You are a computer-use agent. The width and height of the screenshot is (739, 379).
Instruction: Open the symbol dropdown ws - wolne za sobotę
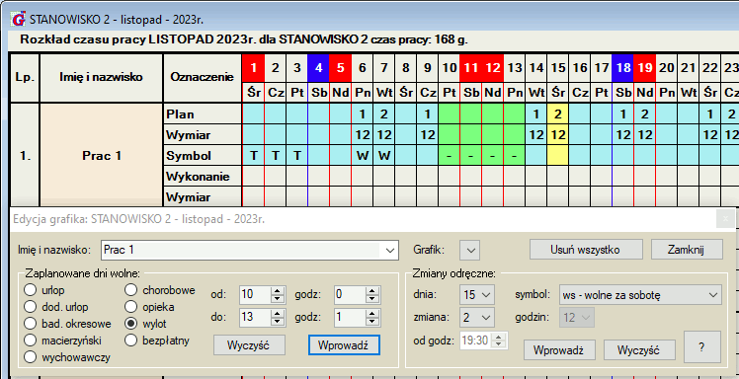pyautogui.click(x=640, y=295)
